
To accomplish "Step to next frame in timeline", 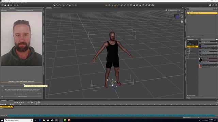I will 21,102.
